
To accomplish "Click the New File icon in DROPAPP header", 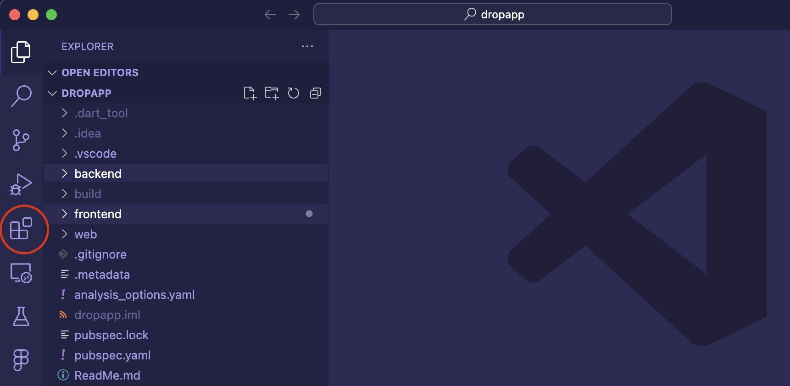I will point(250,93).
